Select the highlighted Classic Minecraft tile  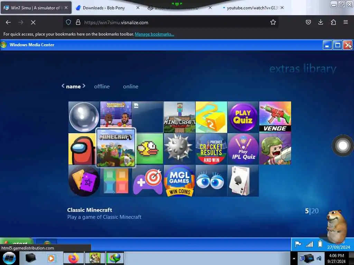(x=116, y=148)
